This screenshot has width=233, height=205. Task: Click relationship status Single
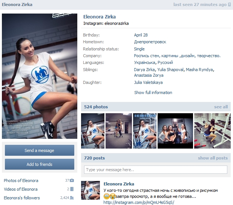coord(139,49)
